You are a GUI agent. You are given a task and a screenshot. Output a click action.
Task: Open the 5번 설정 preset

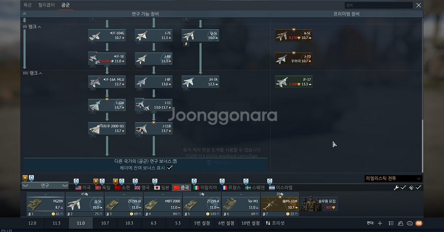tap(202, 223)
